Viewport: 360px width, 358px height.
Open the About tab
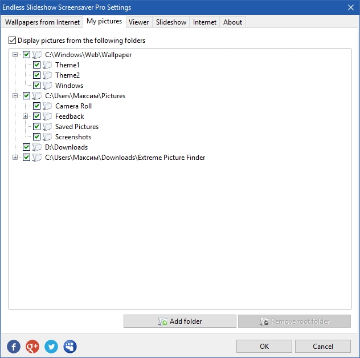point(232,22)
